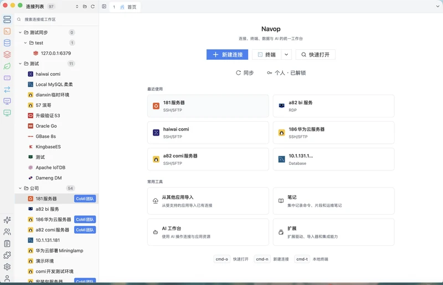
Task: Open the terminal icon in left sidebar
Action: (x=7, y=31)
